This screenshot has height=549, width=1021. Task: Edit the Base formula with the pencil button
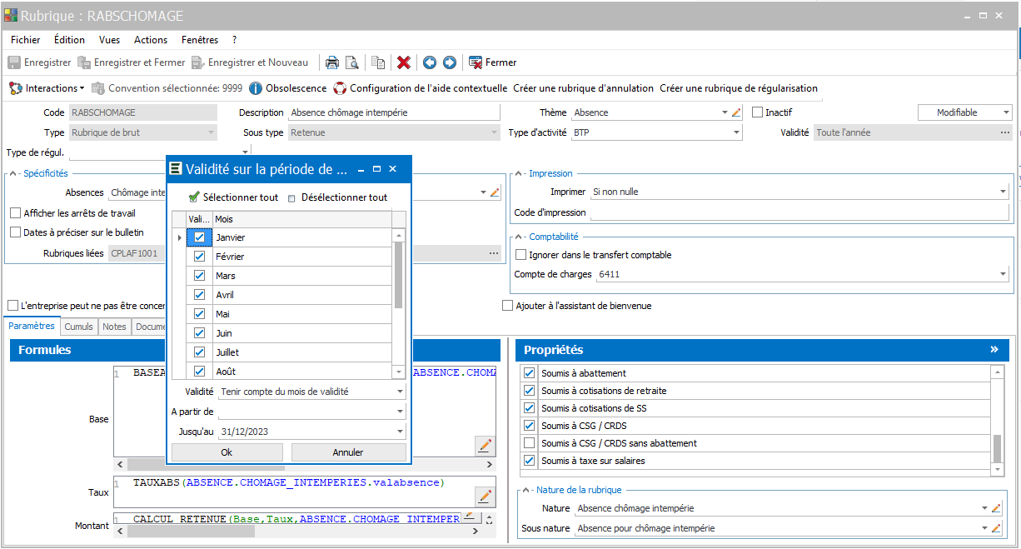[485, 446]
